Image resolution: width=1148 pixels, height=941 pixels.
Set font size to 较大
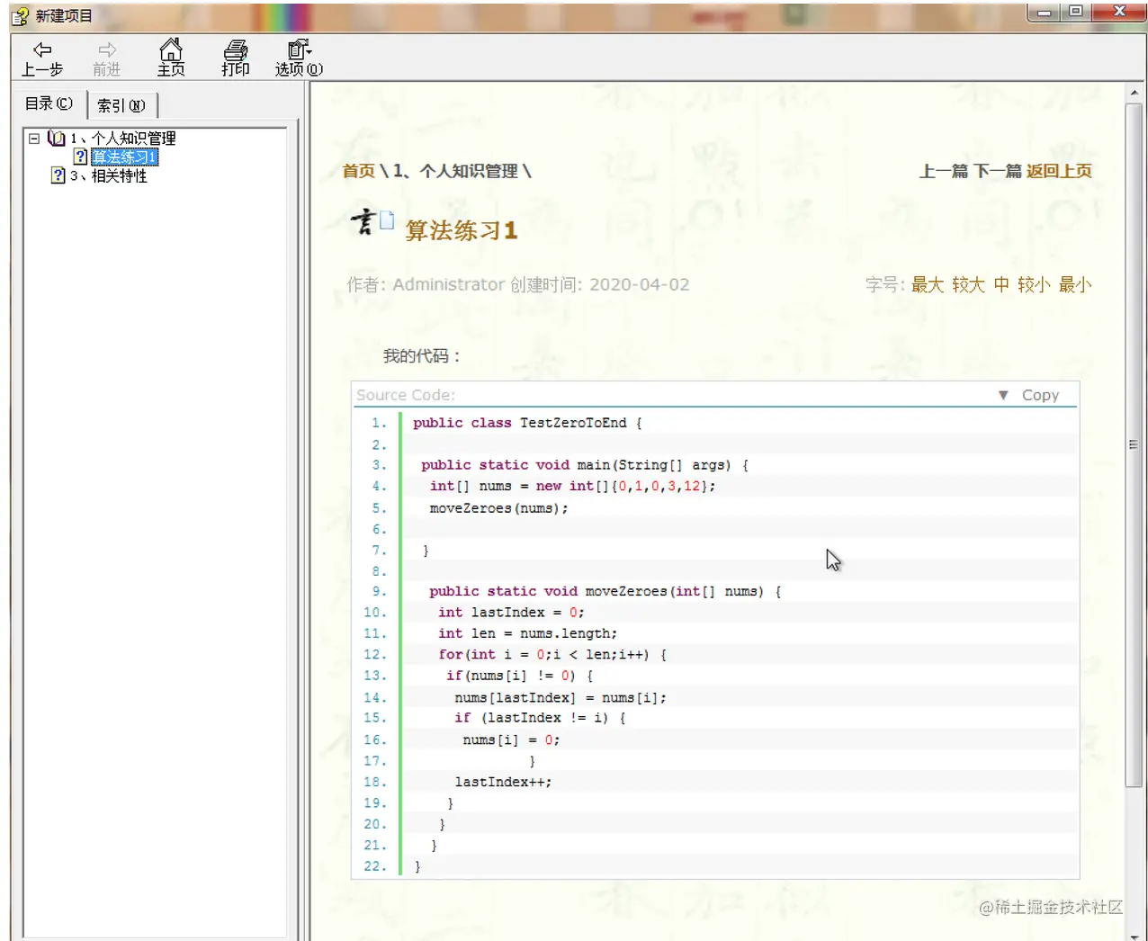pos(969,285)
